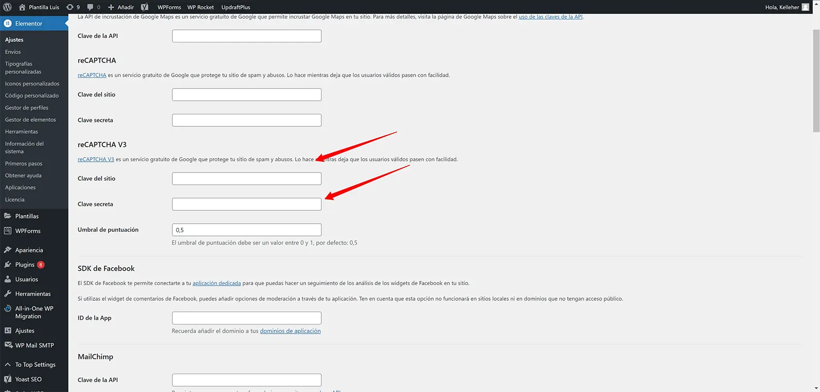
Task: Open Plugins via the plug icon
Action: 8,265
